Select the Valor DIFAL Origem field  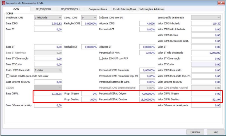pyautogui.click(x=206, y=94)
